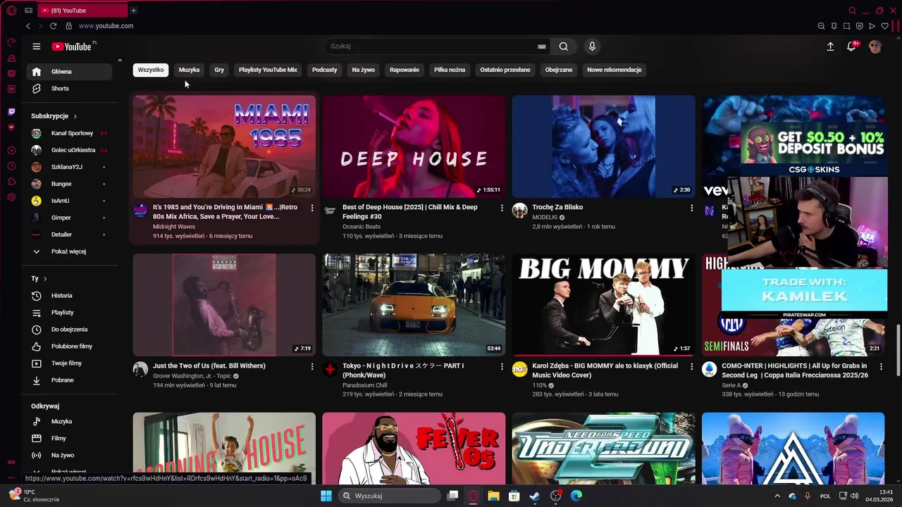Select the Nowe rekomendacje chip
This screenshot has width=902, height=507.
pos(614,70)
